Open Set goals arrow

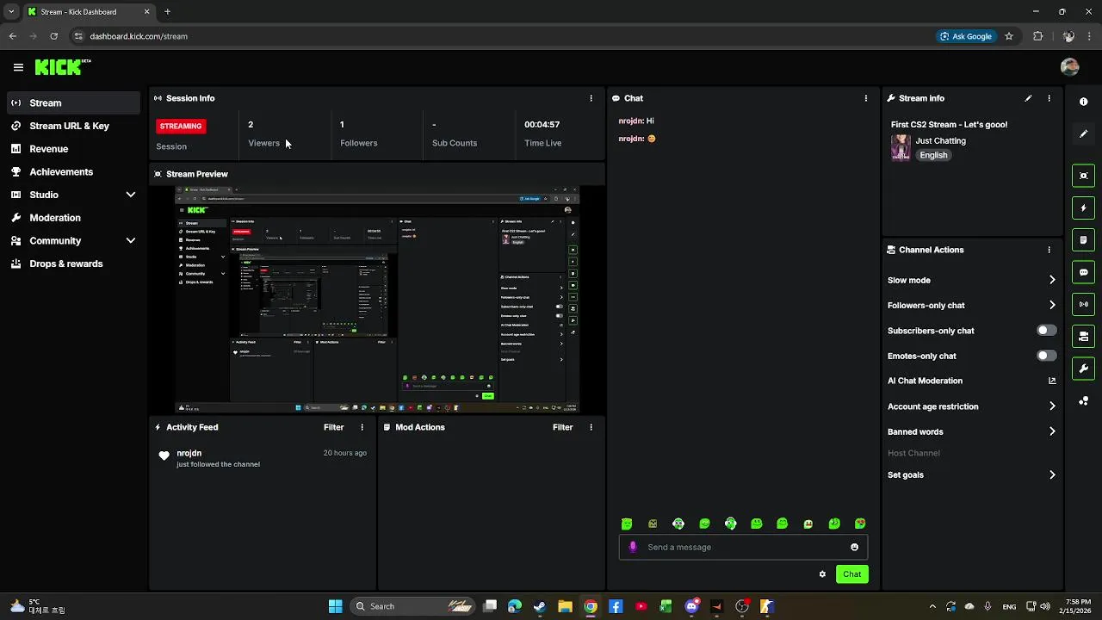(1052, 474)
